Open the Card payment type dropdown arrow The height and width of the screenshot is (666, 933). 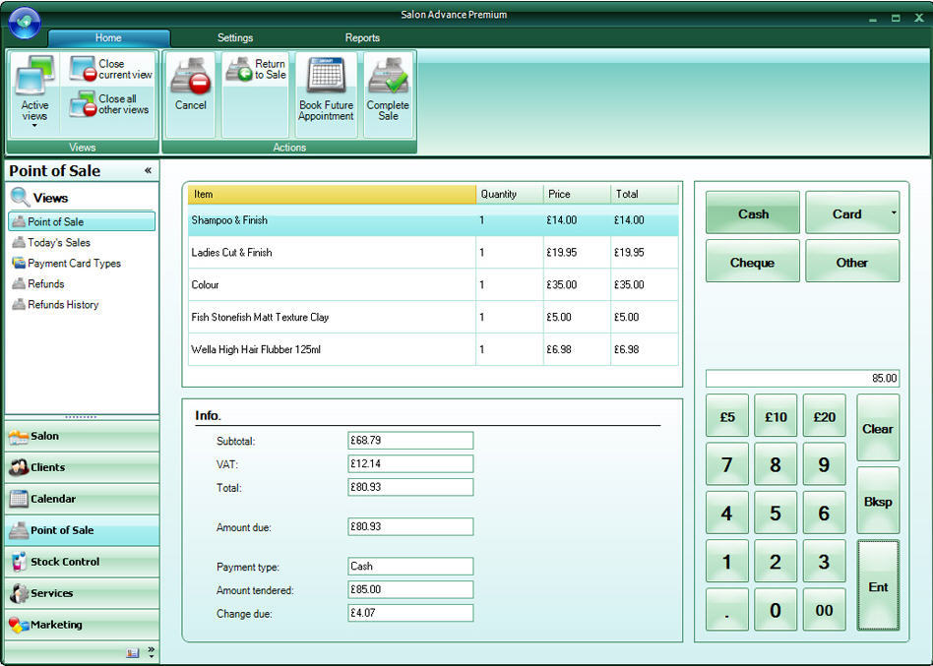coord(894,212)
